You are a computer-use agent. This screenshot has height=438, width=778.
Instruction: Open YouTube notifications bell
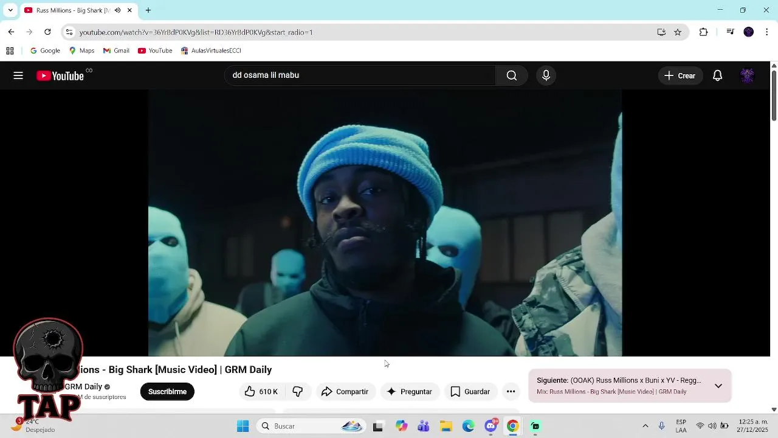pos(717,75)
